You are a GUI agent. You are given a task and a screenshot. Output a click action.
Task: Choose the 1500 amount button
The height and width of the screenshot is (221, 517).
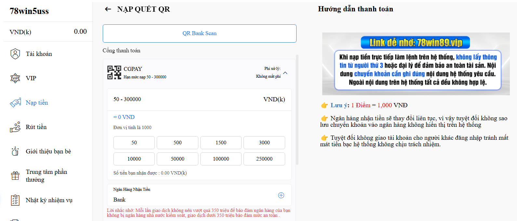tap(221, 143)
